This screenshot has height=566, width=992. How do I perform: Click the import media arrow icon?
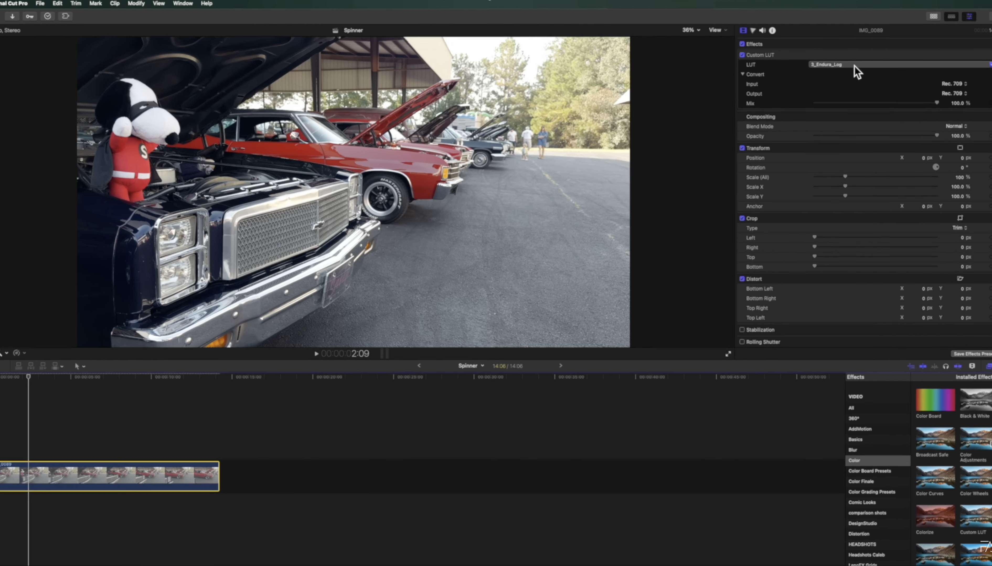(12, 16)
